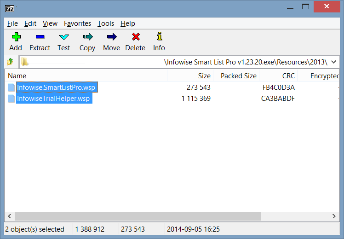The image size is (344, 239).
Task: Click the green Add plus icon
Action: 16,37
